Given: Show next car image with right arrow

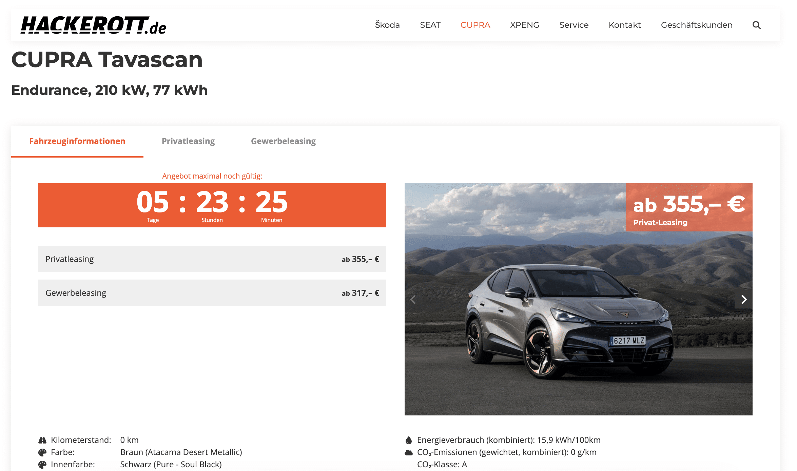Looking at the screenshot, I should coord(743,299).
